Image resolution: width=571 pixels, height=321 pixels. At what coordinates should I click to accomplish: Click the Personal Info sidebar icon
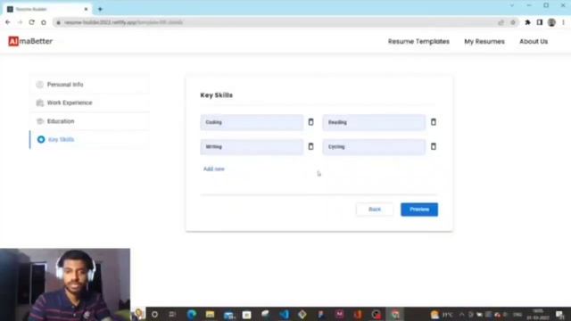tap(39, 85)
